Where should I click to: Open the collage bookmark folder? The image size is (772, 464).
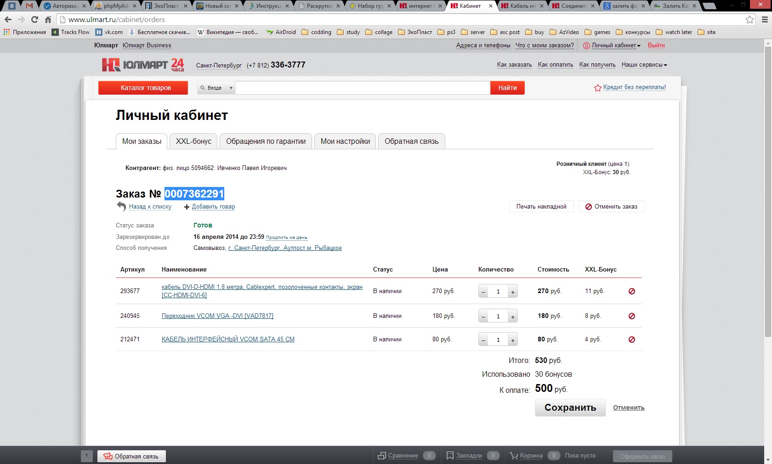click(x=379, y=32)
